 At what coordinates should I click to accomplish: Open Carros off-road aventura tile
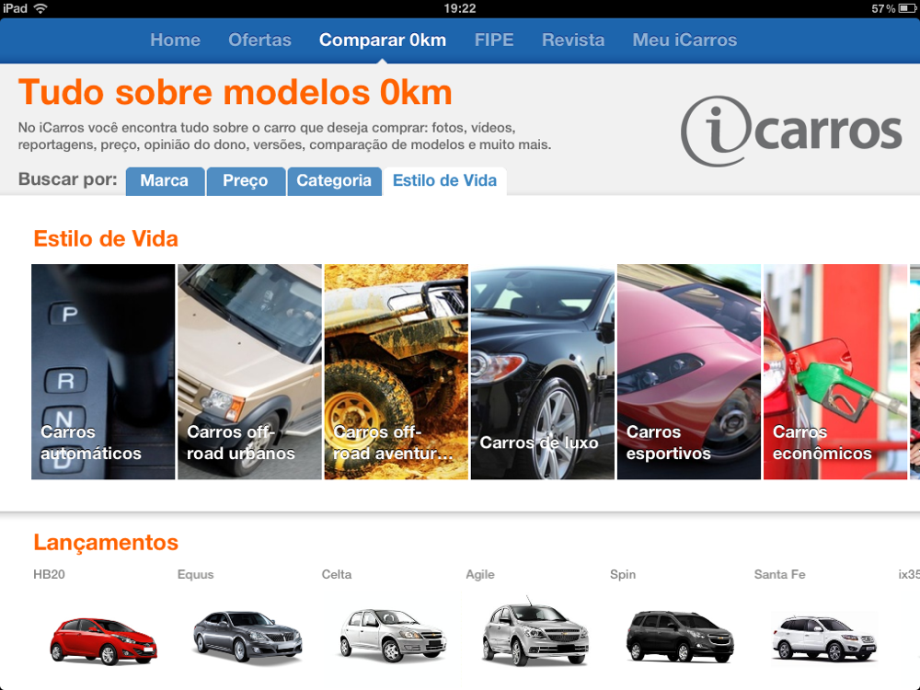[x=396, y=372]
